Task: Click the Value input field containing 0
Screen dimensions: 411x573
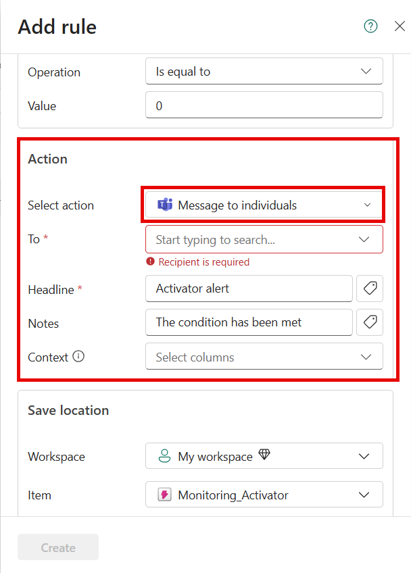Action: tap(264, 105)
